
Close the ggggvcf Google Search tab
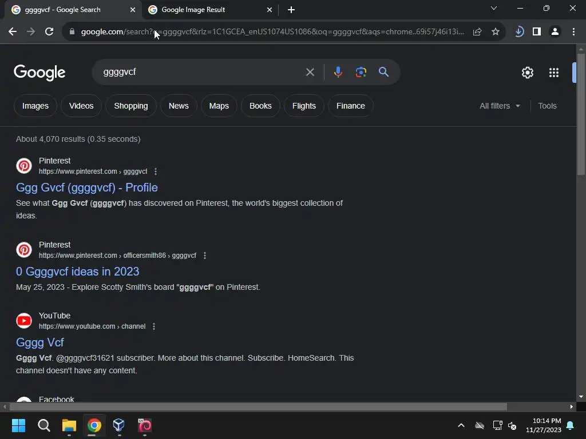point(133,10)
